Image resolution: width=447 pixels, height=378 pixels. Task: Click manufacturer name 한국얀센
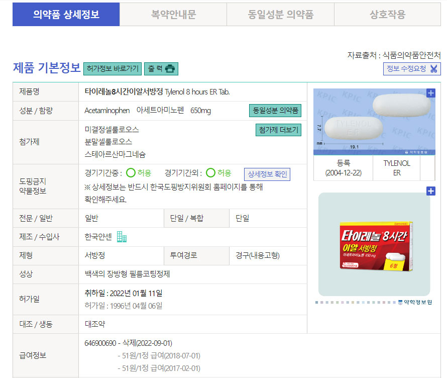pyautogui.click(x=98, y=237)
